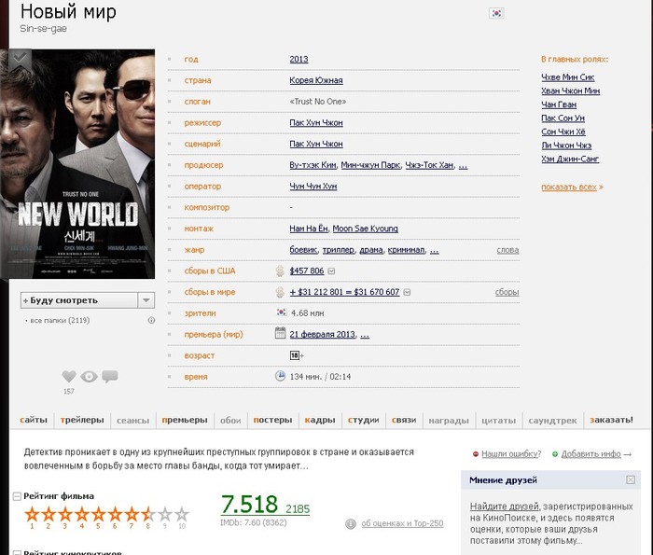Click red icon next to found an error
The width and height of the screenshot is (653, 555).
point(476,454)
